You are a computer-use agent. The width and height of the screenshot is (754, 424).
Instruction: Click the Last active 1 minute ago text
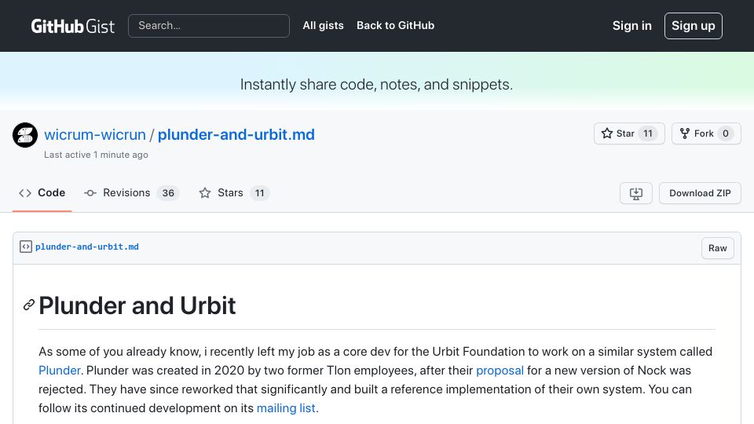pos(96,155)
